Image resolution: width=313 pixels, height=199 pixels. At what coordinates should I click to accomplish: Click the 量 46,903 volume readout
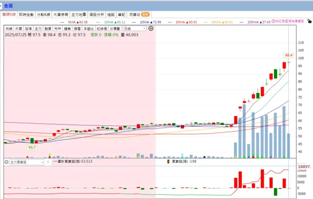pyautogui.click(x=129, y=35)
